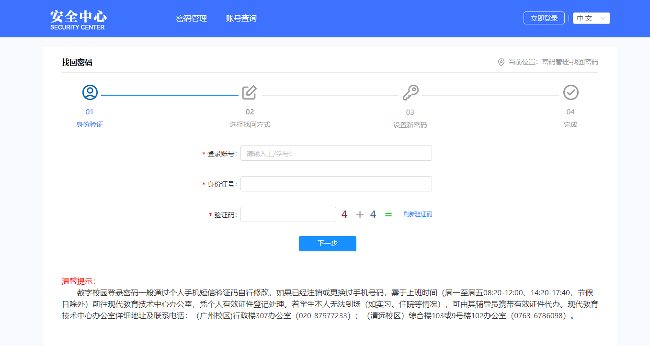Open the 密码管理 menu
The image size is (650, 346).
pos(192,19)
